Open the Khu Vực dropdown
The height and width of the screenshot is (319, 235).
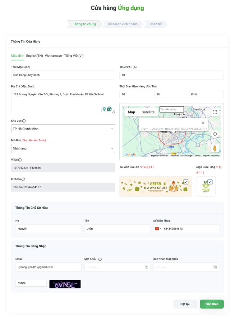(x=63, y=129)
